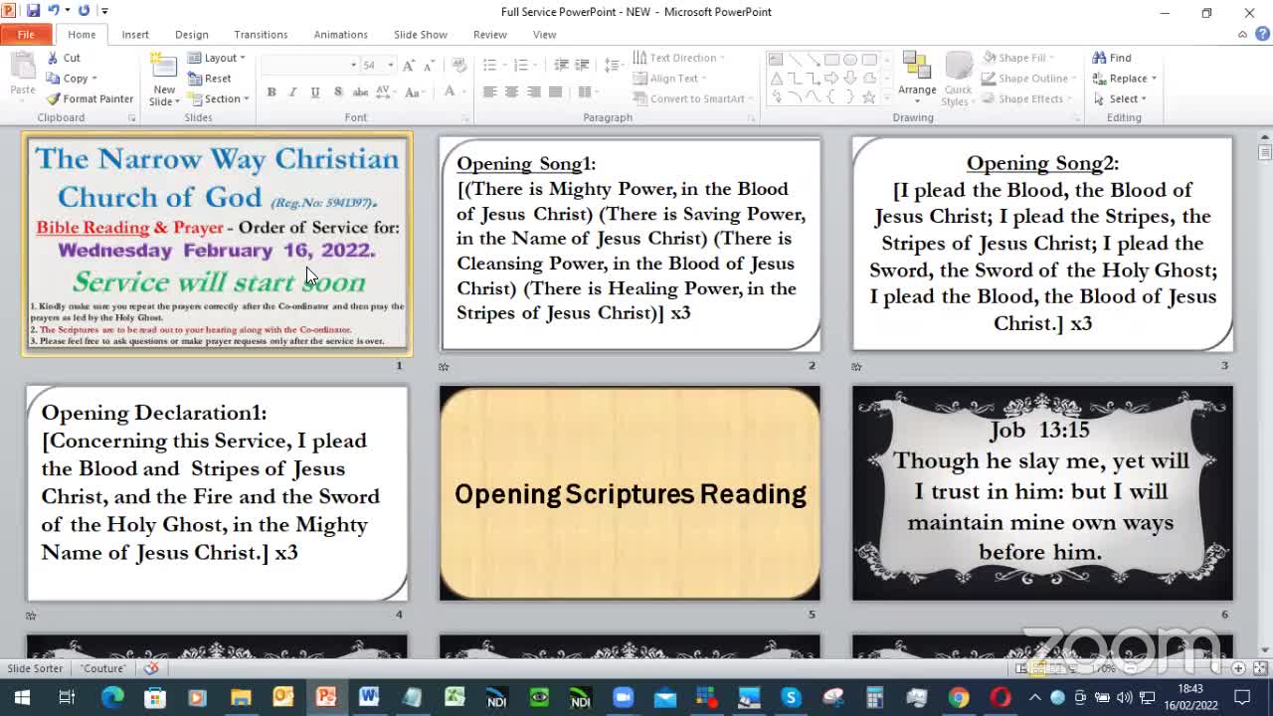Cut selection with the scissors icon

[x=64, y=58]
